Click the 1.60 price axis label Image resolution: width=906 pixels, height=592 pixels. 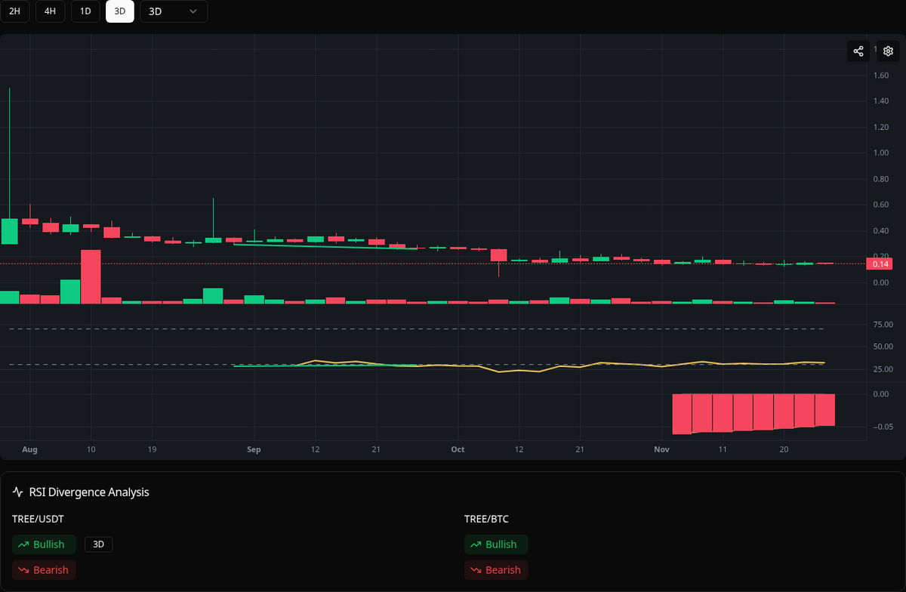(x=880, y=76)
